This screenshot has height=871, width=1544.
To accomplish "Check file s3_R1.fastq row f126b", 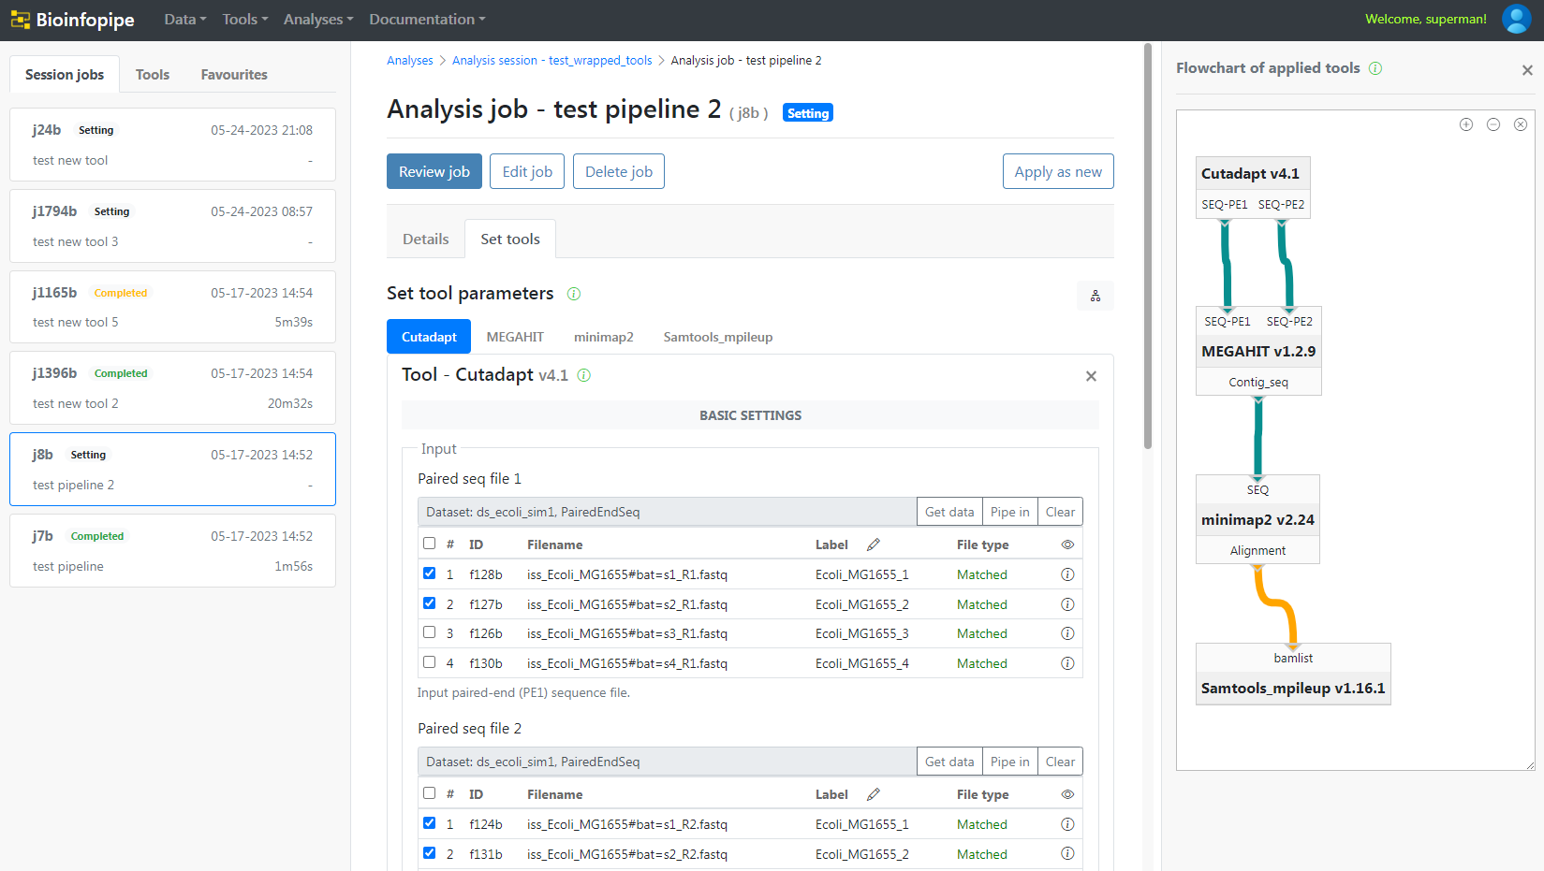I will [x=429, y=631].
